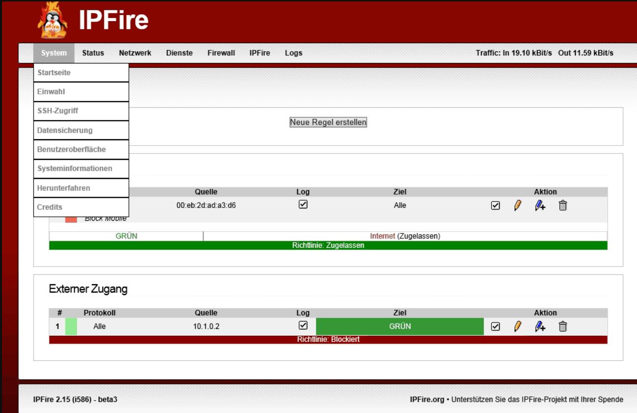Image resolution: width=637 pixels, height=413 pixels.
Task: Disable the 10.1.0.2 rule via Aktion checkbox
Action: coord(496,326)
